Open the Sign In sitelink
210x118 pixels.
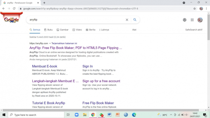tap(88, 66)
